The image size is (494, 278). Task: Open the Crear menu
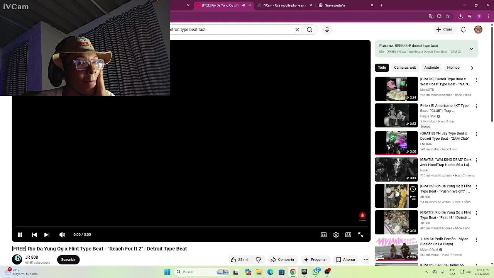[444, 29]
